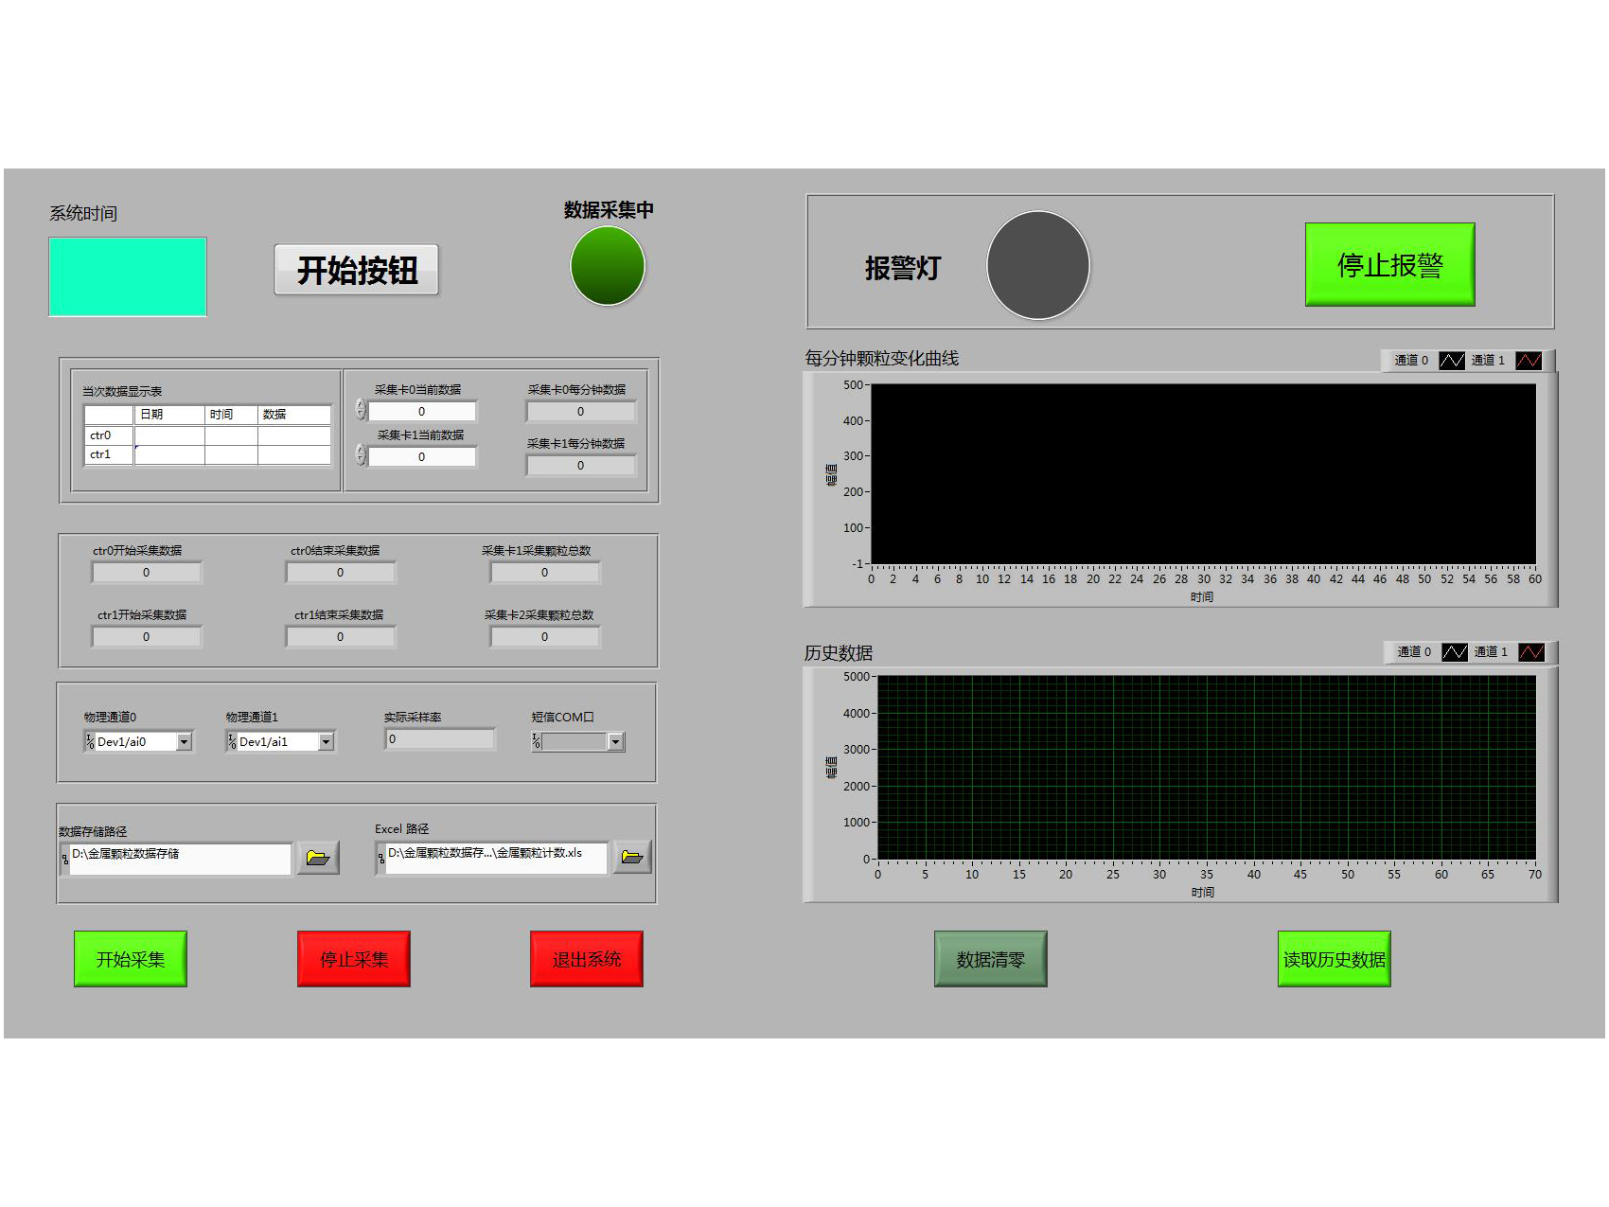Click 通道 0 plot legend icon in 每分钟颗粒变化曲线
This screenshot has width=1609, height=1207.
pyautogui.click(x=1451, y=361)
